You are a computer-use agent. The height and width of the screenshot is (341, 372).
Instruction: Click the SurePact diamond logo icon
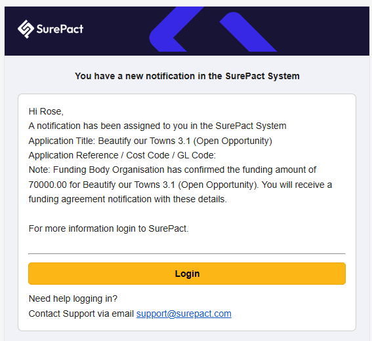[26, 29]
